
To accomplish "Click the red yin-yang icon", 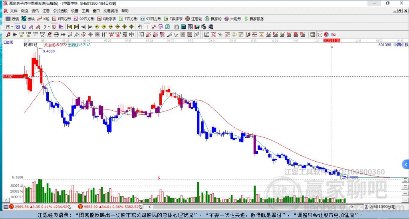I will pos(326,34).
